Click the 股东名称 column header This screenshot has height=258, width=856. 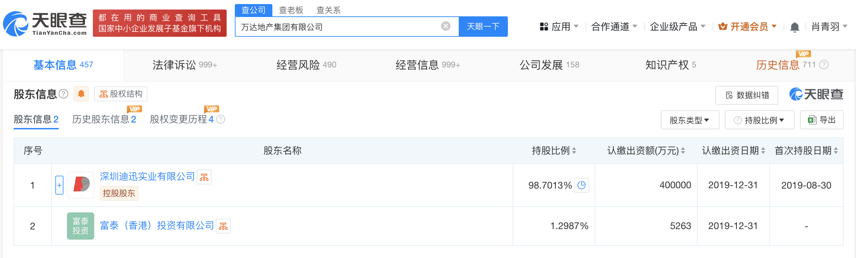282,150
